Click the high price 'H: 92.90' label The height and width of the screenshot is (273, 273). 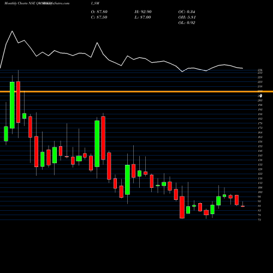[x=143, y=12]
